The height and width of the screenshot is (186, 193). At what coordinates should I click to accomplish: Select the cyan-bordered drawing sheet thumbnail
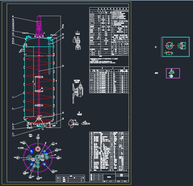(x=175, y=47)
